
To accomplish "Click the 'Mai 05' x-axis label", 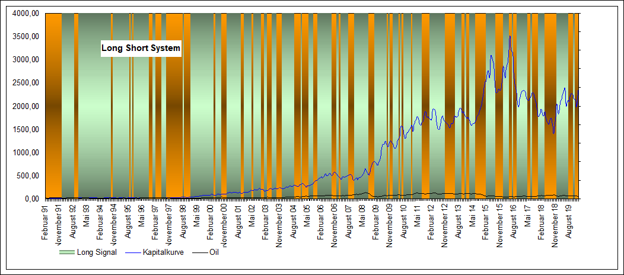I will 307,216.
